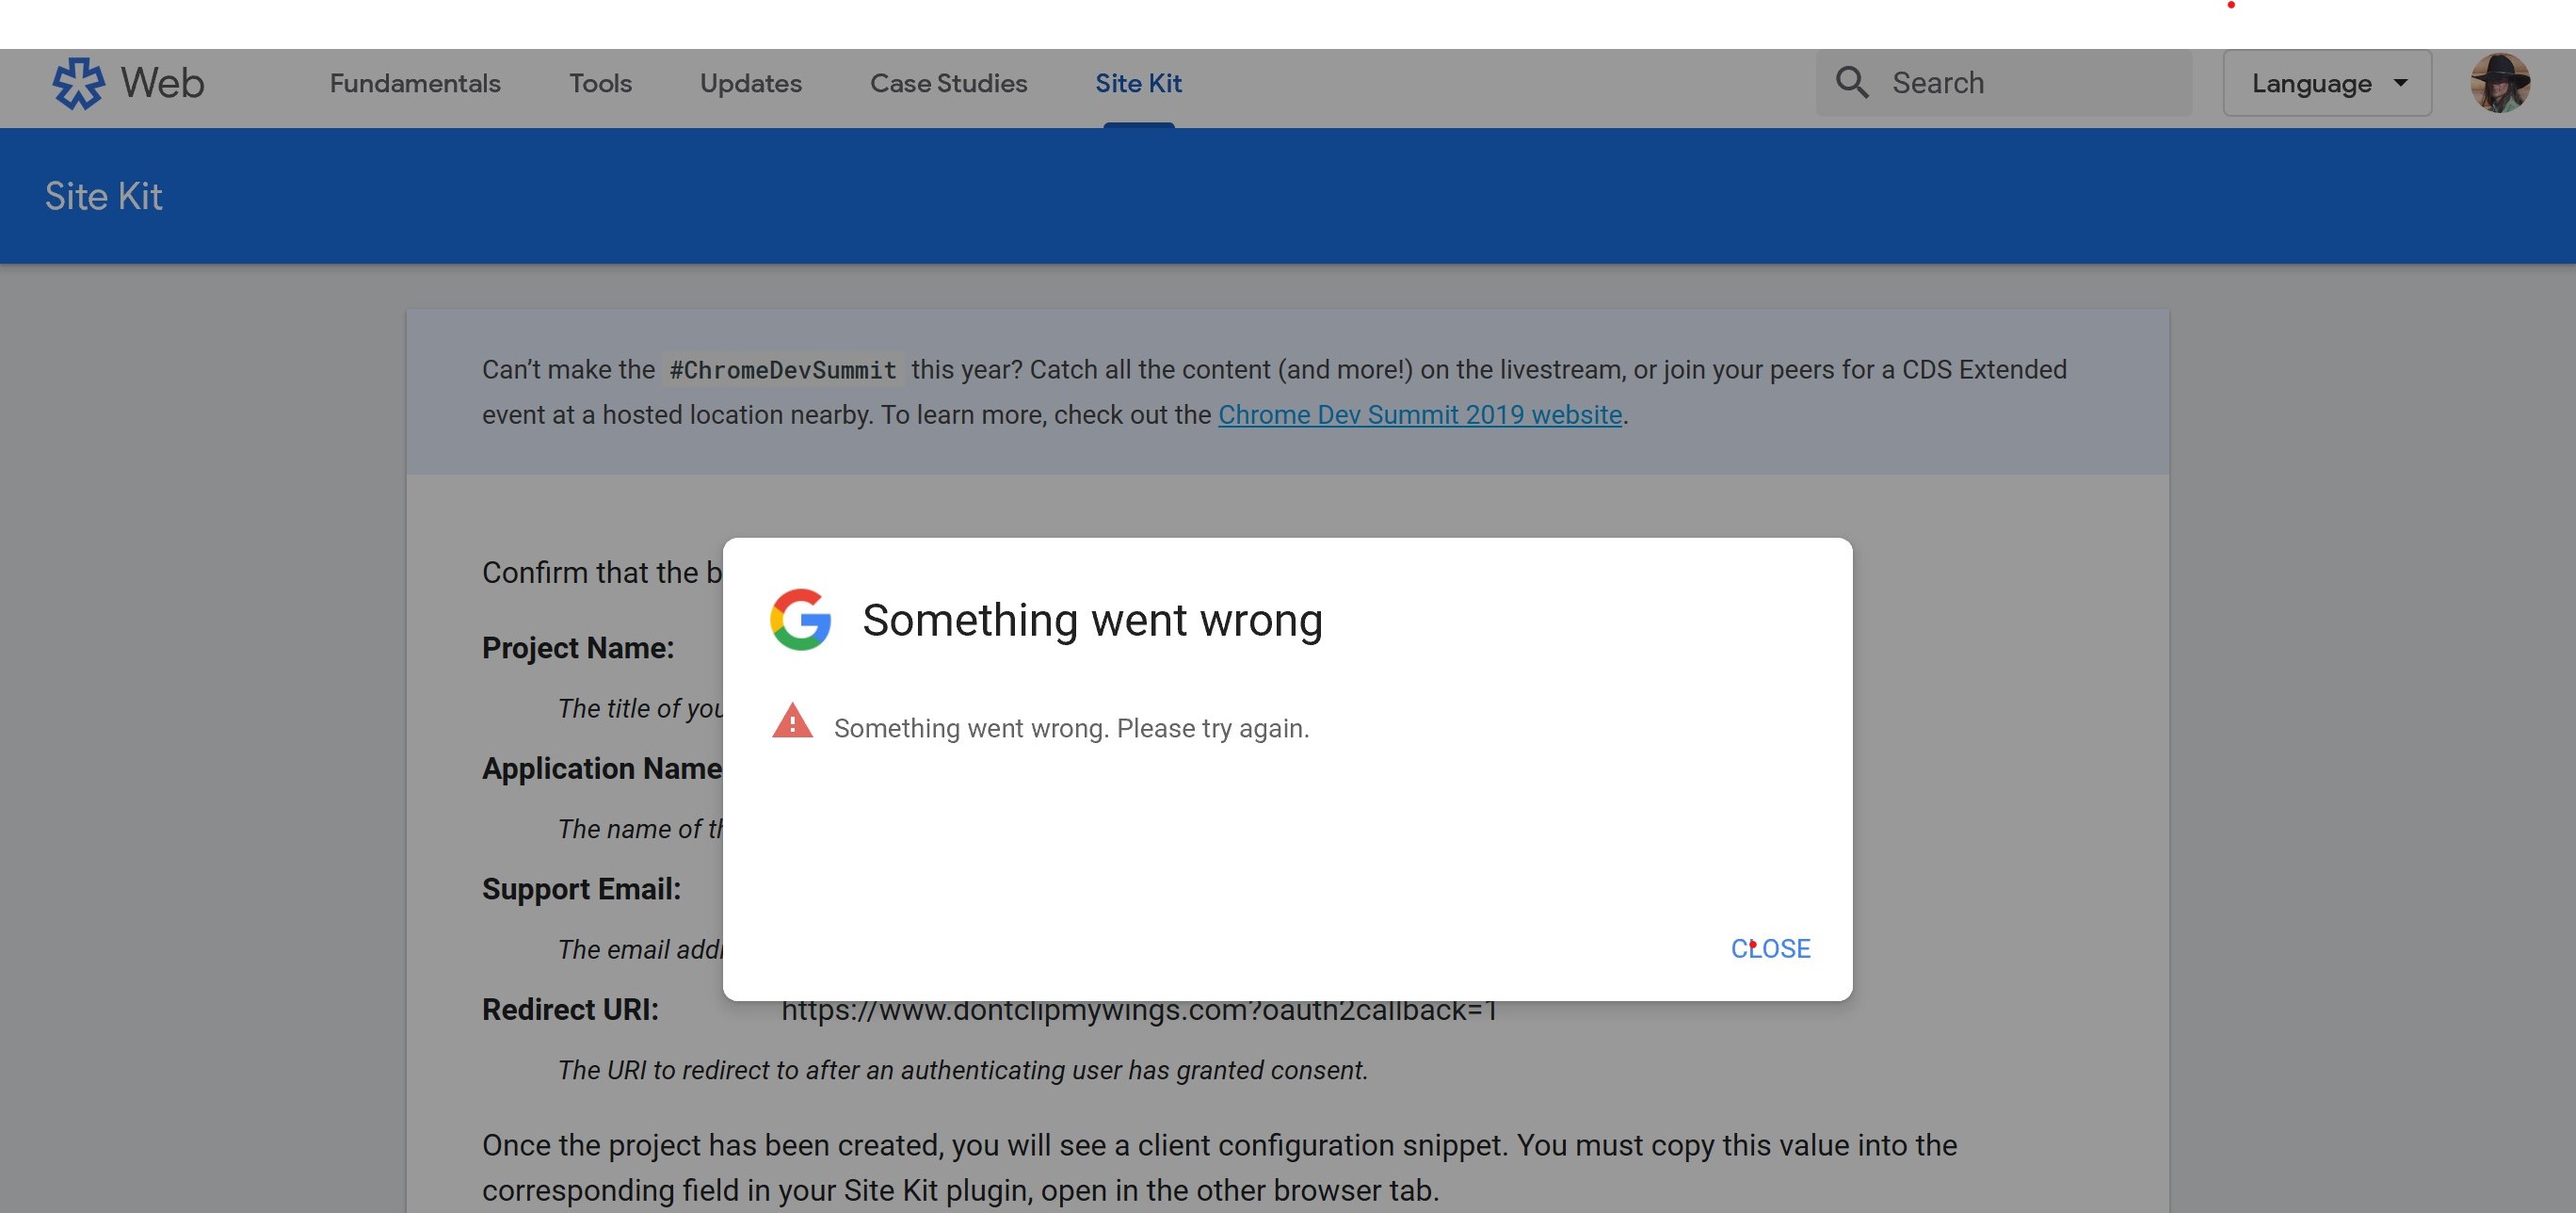2576x1213 pixels.
Task: Click the Site Kit heading banner
Action: [103, 196]
